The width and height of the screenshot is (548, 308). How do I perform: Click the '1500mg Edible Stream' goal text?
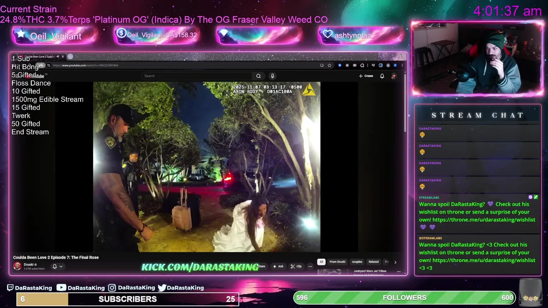[48, 99]
